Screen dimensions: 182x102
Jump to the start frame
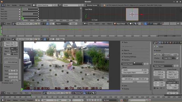coord(87,100)
